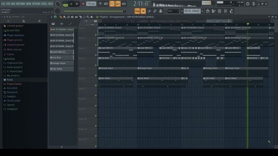Expand Plugin database in browser

(14, 35)
